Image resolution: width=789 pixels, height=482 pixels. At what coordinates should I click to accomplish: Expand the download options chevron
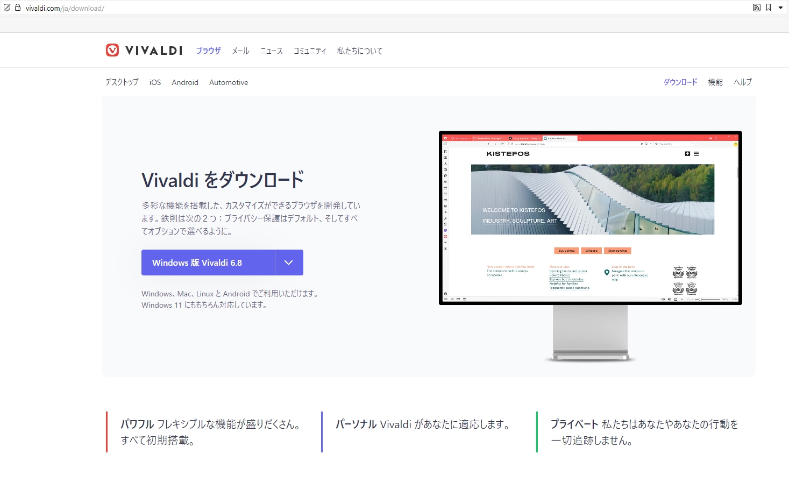click(289, 263)
